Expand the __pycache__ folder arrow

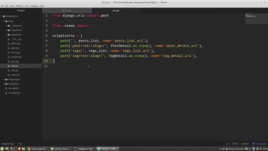[x=6, y=26]
